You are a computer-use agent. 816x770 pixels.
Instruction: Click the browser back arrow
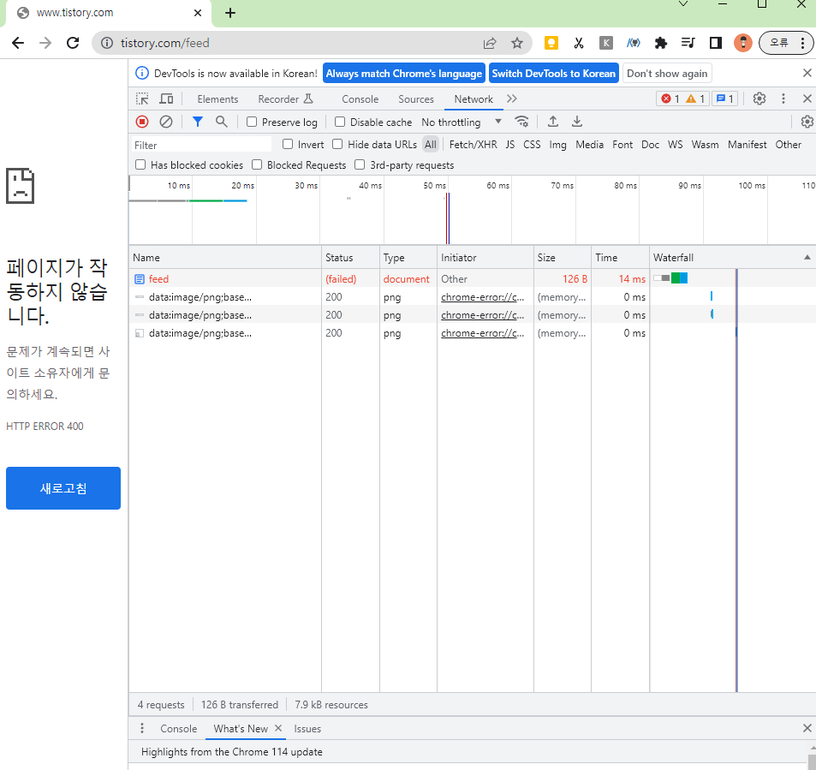[x=18, y=43]
